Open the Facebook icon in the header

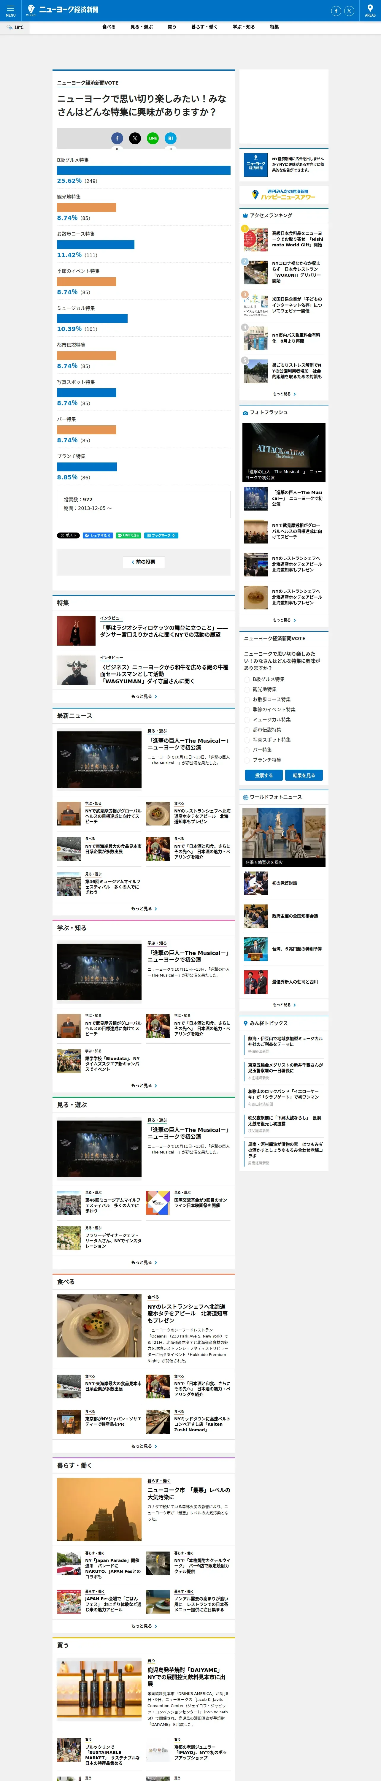pos(336,10)
